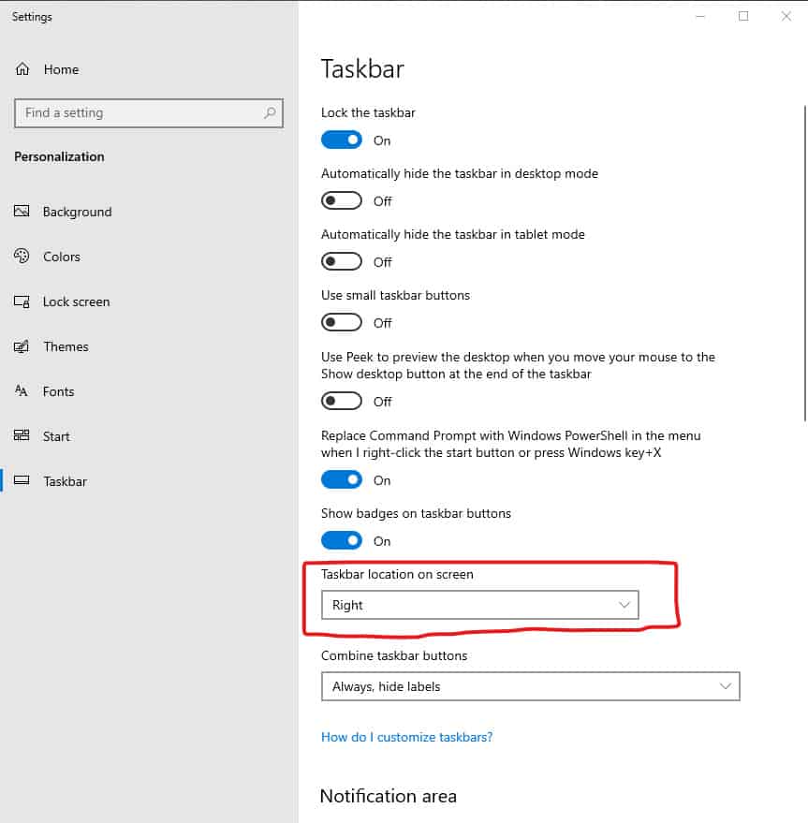Viewport: 808px width, 823px height.
Task: Click the Colors palette icon
Action: (x=22, y=257)
